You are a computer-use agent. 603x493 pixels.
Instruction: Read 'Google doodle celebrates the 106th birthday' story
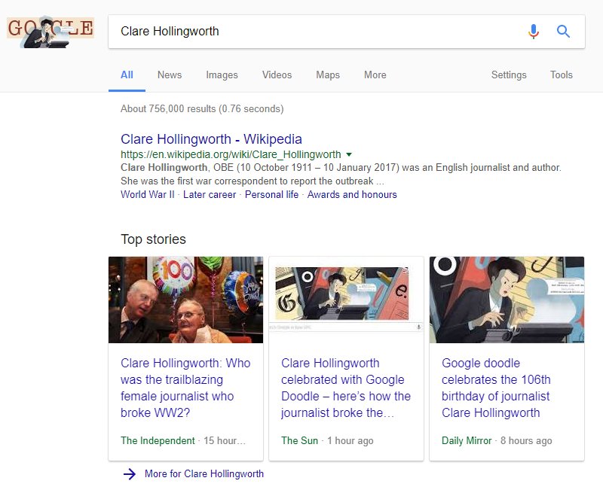[496, 388]
